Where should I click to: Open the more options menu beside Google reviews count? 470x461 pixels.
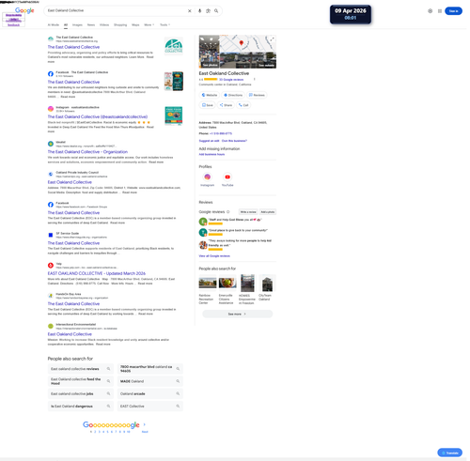coord(255,80)
